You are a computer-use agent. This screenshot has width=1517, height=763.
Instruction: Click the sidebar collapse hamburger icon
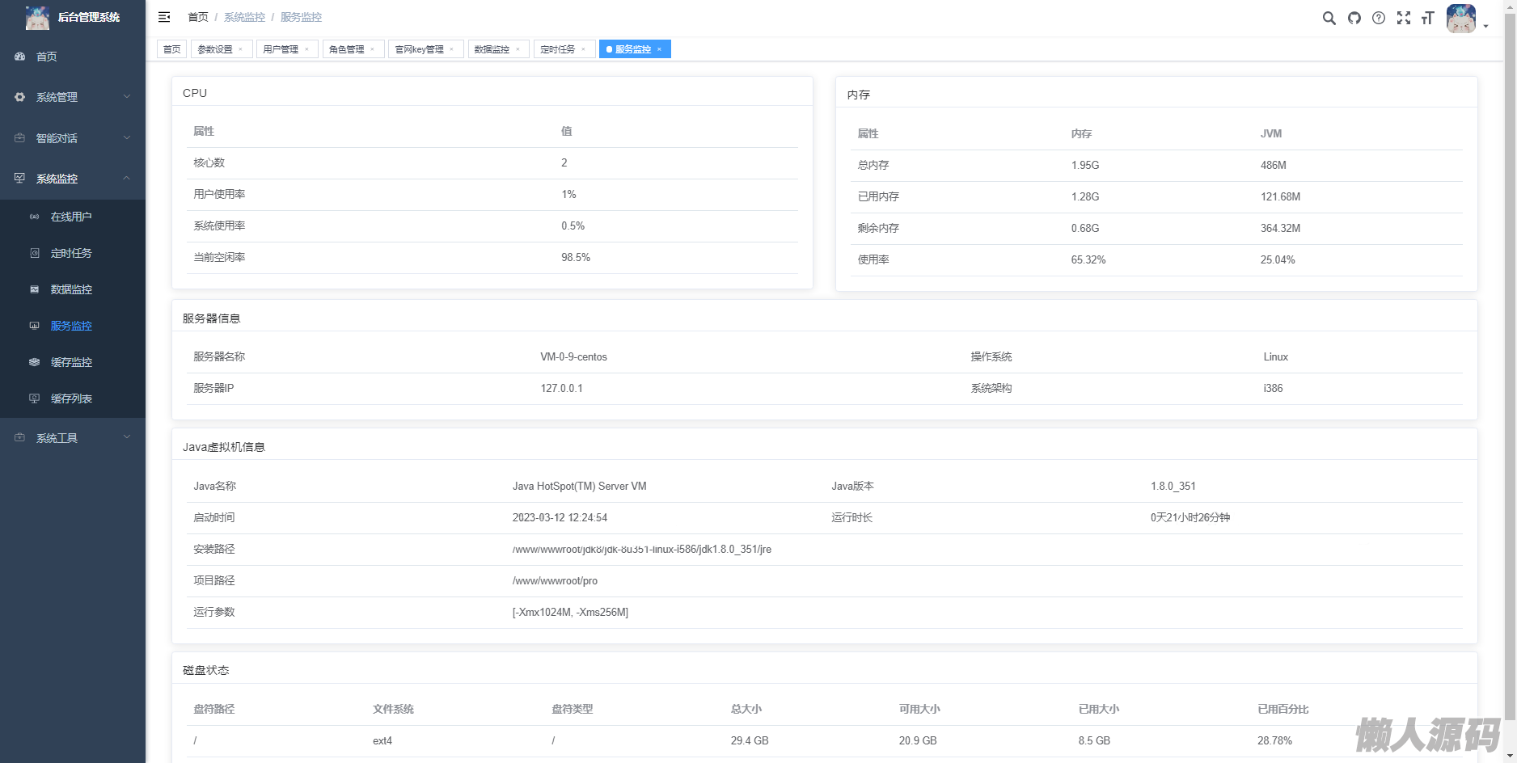pyautogui.click(x=164, y=17)
